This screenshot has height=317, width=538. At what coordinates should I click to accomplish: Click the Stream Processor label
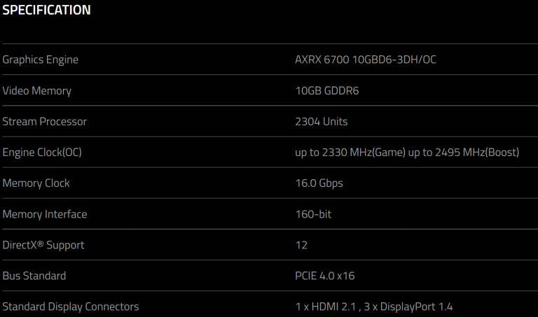click(x=45, y=122)
